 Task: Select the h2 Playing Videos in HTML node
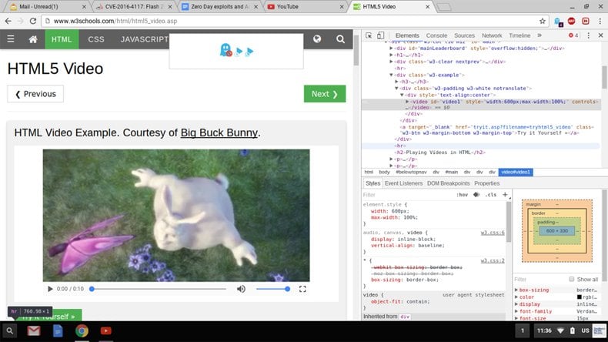click(x=440, y=153)
